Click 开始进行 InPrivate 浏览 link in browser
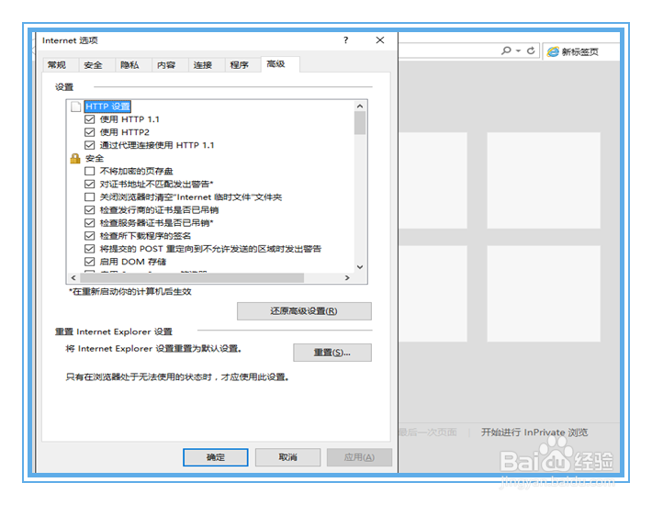Image resolution: width=652 pixels, height=505 pixels. coord(534,432)
